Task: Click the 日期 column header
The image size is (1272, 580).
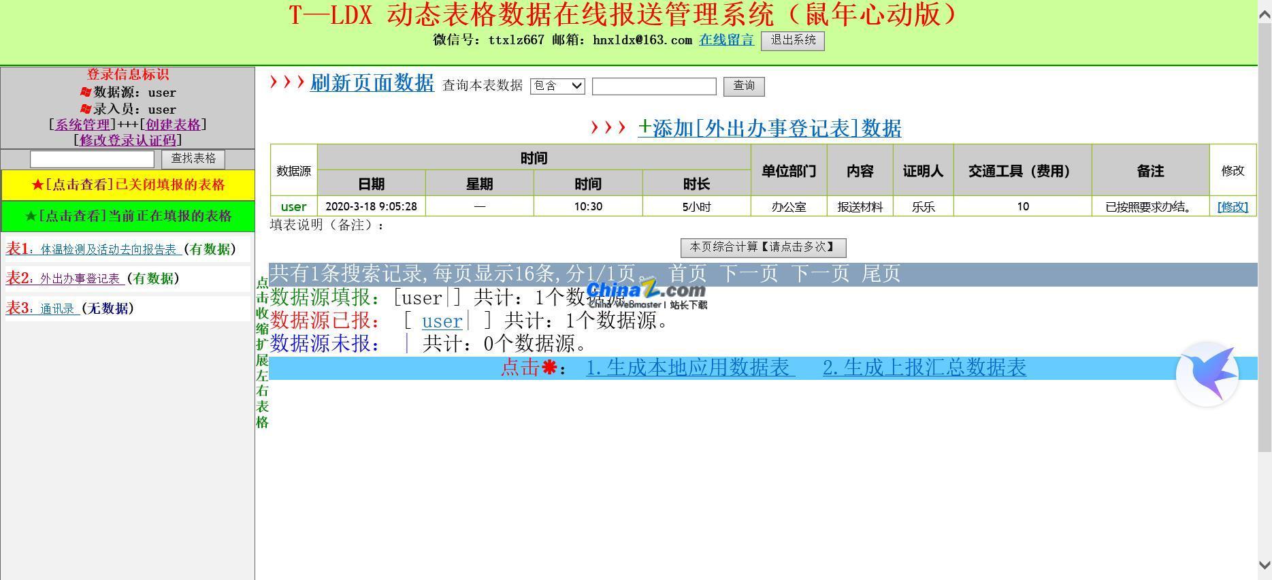Action: [372, 184]
